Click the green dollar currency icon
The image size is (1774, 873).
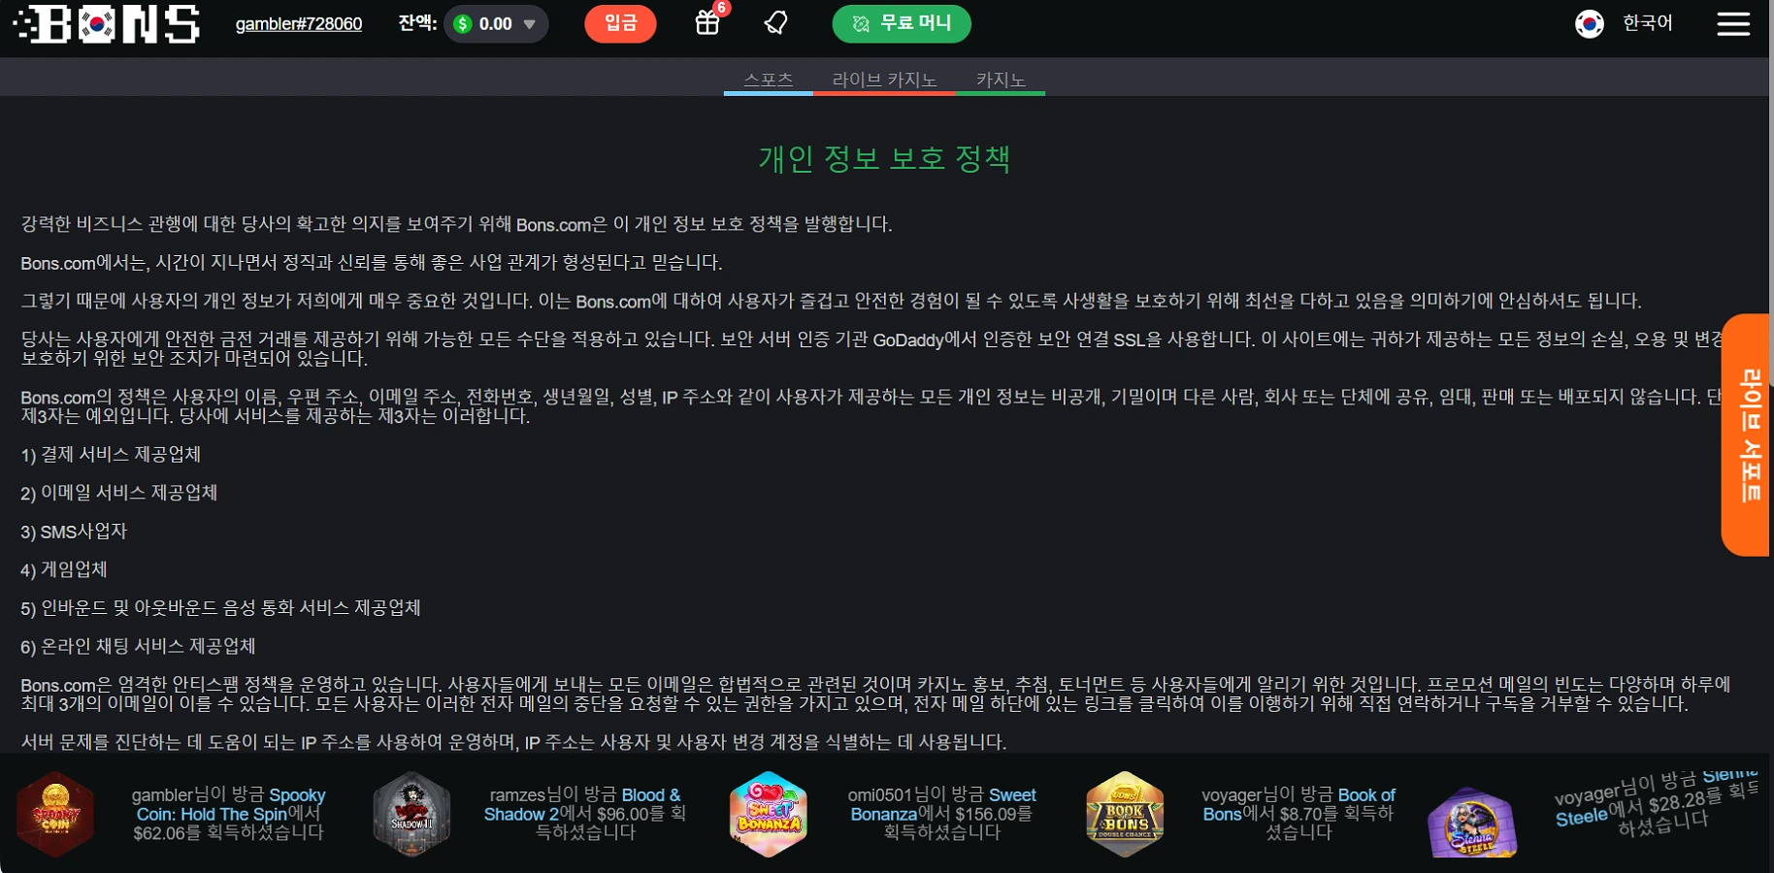pyautogui.click(x=463, y=24)
